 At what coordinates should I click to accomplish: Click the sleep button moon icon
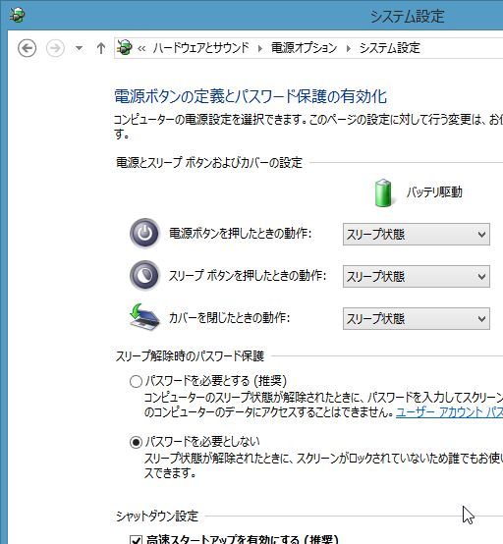(x=144, y=276)
